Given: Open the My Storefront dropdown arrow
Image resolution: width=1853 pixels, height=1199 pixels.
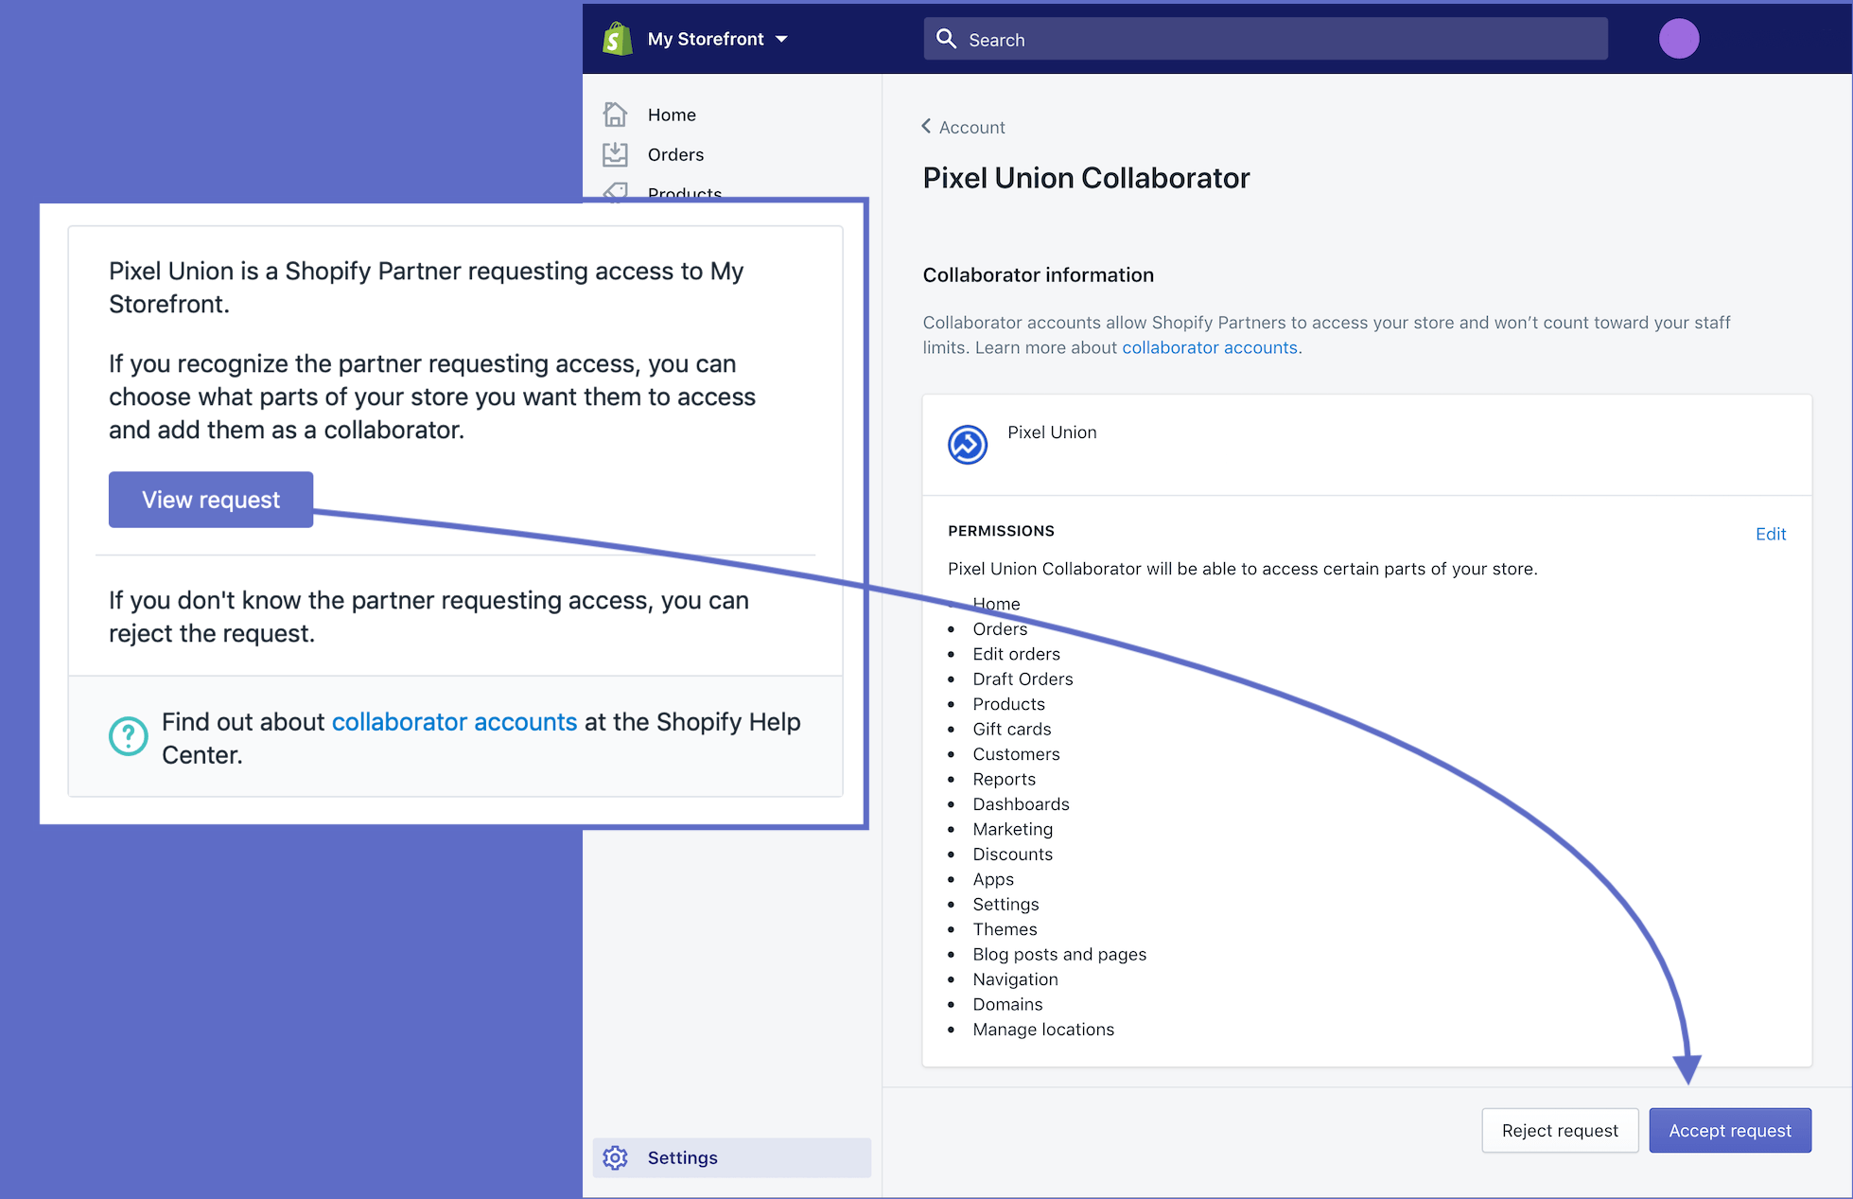Looking at the screenshot, I should click(781, 39).
